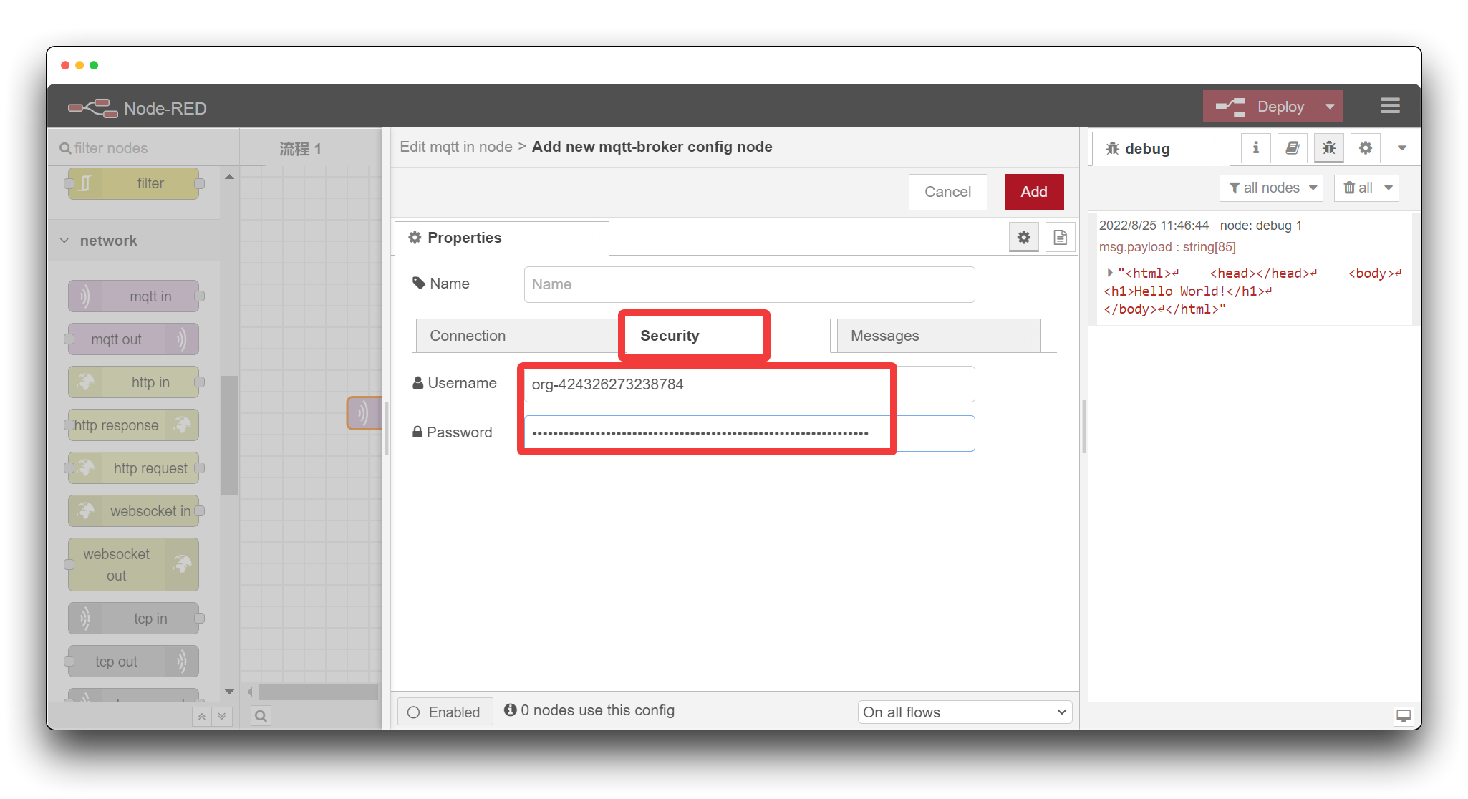The width and height of the screenshot is (1468, 799).
Task: Open node settings gear icon in editor
Action: point(1023,237)
